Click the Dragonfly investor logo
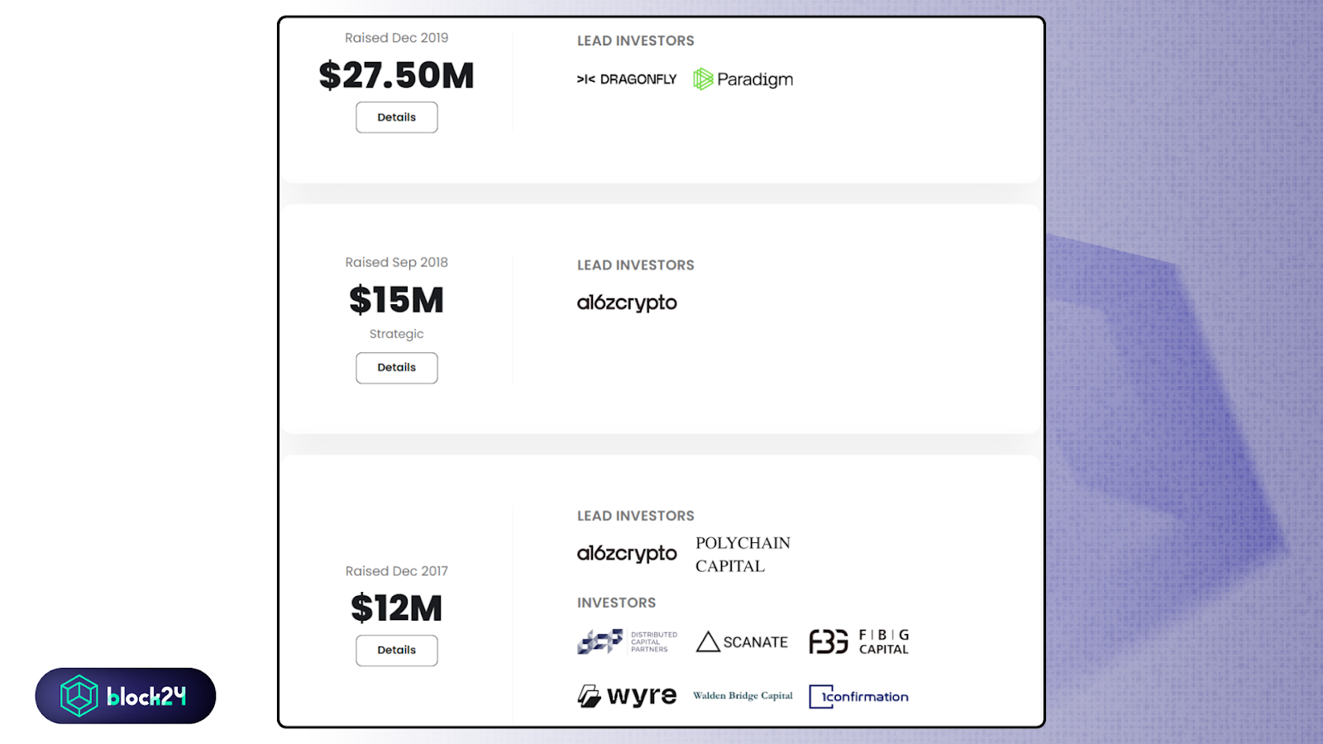 tap(627, 79)
